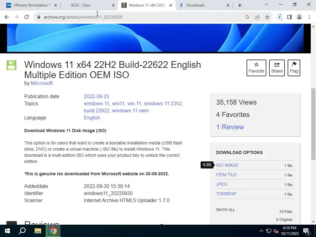
Task: Open a new browser tab
Action: [239, 5]
